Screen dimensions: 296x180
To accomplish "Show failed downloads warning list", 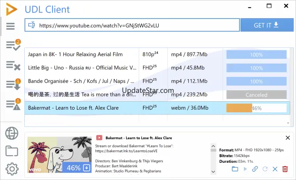I will pyautogui.click(x=12, y=104).
